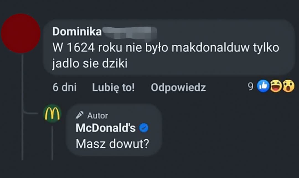Click the blue verified badge checkmark
299x178 pixels.
[x=144, y=128]
